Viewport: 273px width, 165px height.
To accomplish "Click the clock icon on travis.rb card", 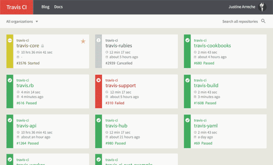I will click(x=18, y=92).
